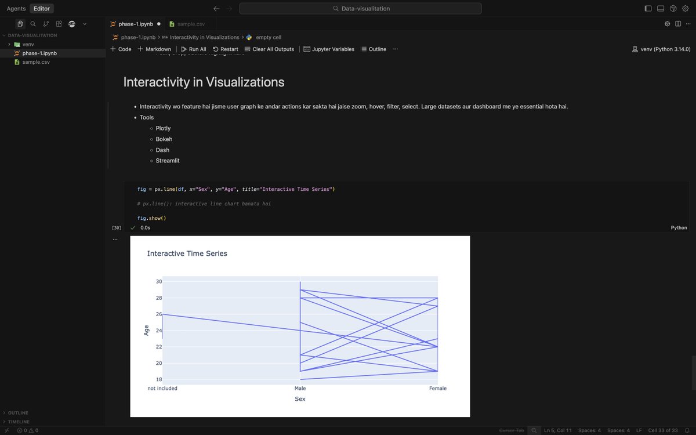Viewport: 696px width, 435px height.
Task: Select kernel venv (Python 3.14.0)
Action: tap(661, 49)
